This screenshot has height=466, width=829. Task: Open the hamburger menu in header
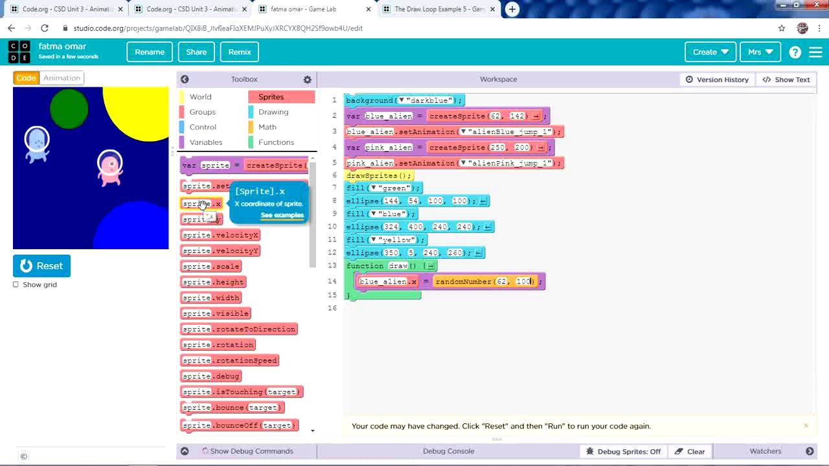coord(815,52)
